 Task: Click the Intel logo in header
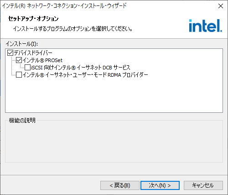tap(206, 26)
